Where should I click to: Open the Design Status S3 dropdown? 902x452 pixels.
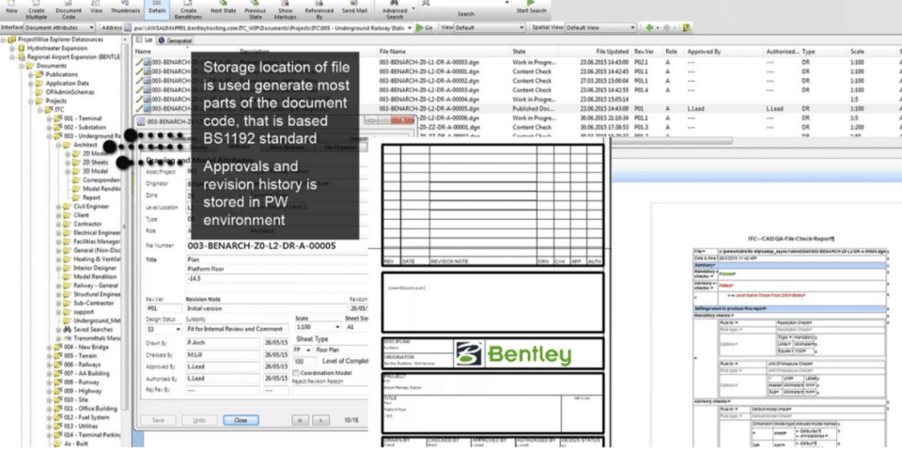pos(164,329)
